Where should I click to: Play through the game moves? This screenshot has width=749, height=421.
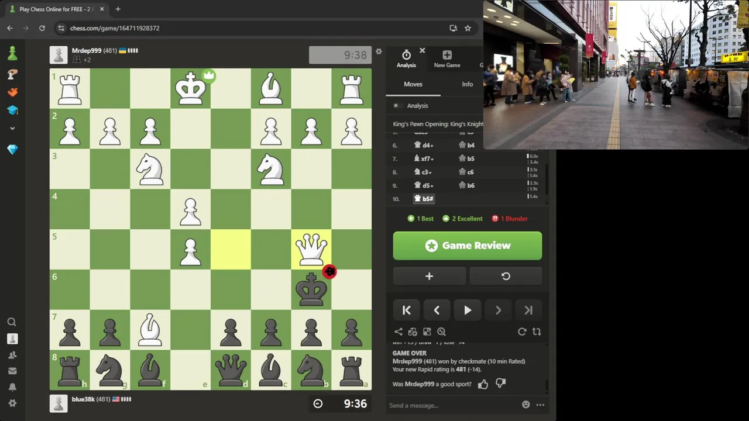coord(468,310)
